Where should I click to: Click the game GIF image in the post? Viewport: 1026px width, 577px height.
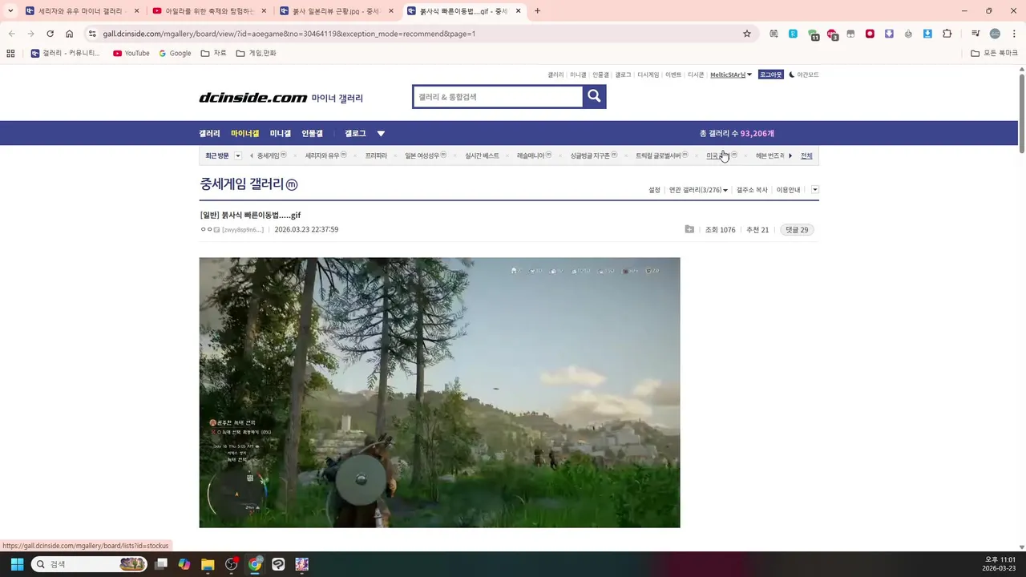(439, 393)
